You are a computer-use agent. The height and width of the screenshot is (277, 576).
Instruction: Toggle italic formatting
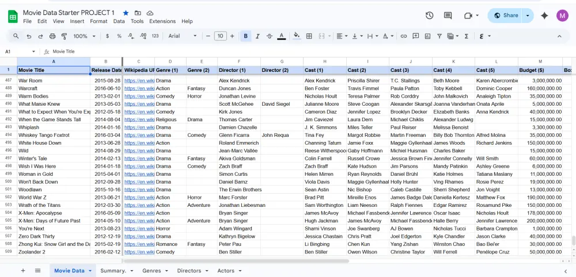click(257, 36)
